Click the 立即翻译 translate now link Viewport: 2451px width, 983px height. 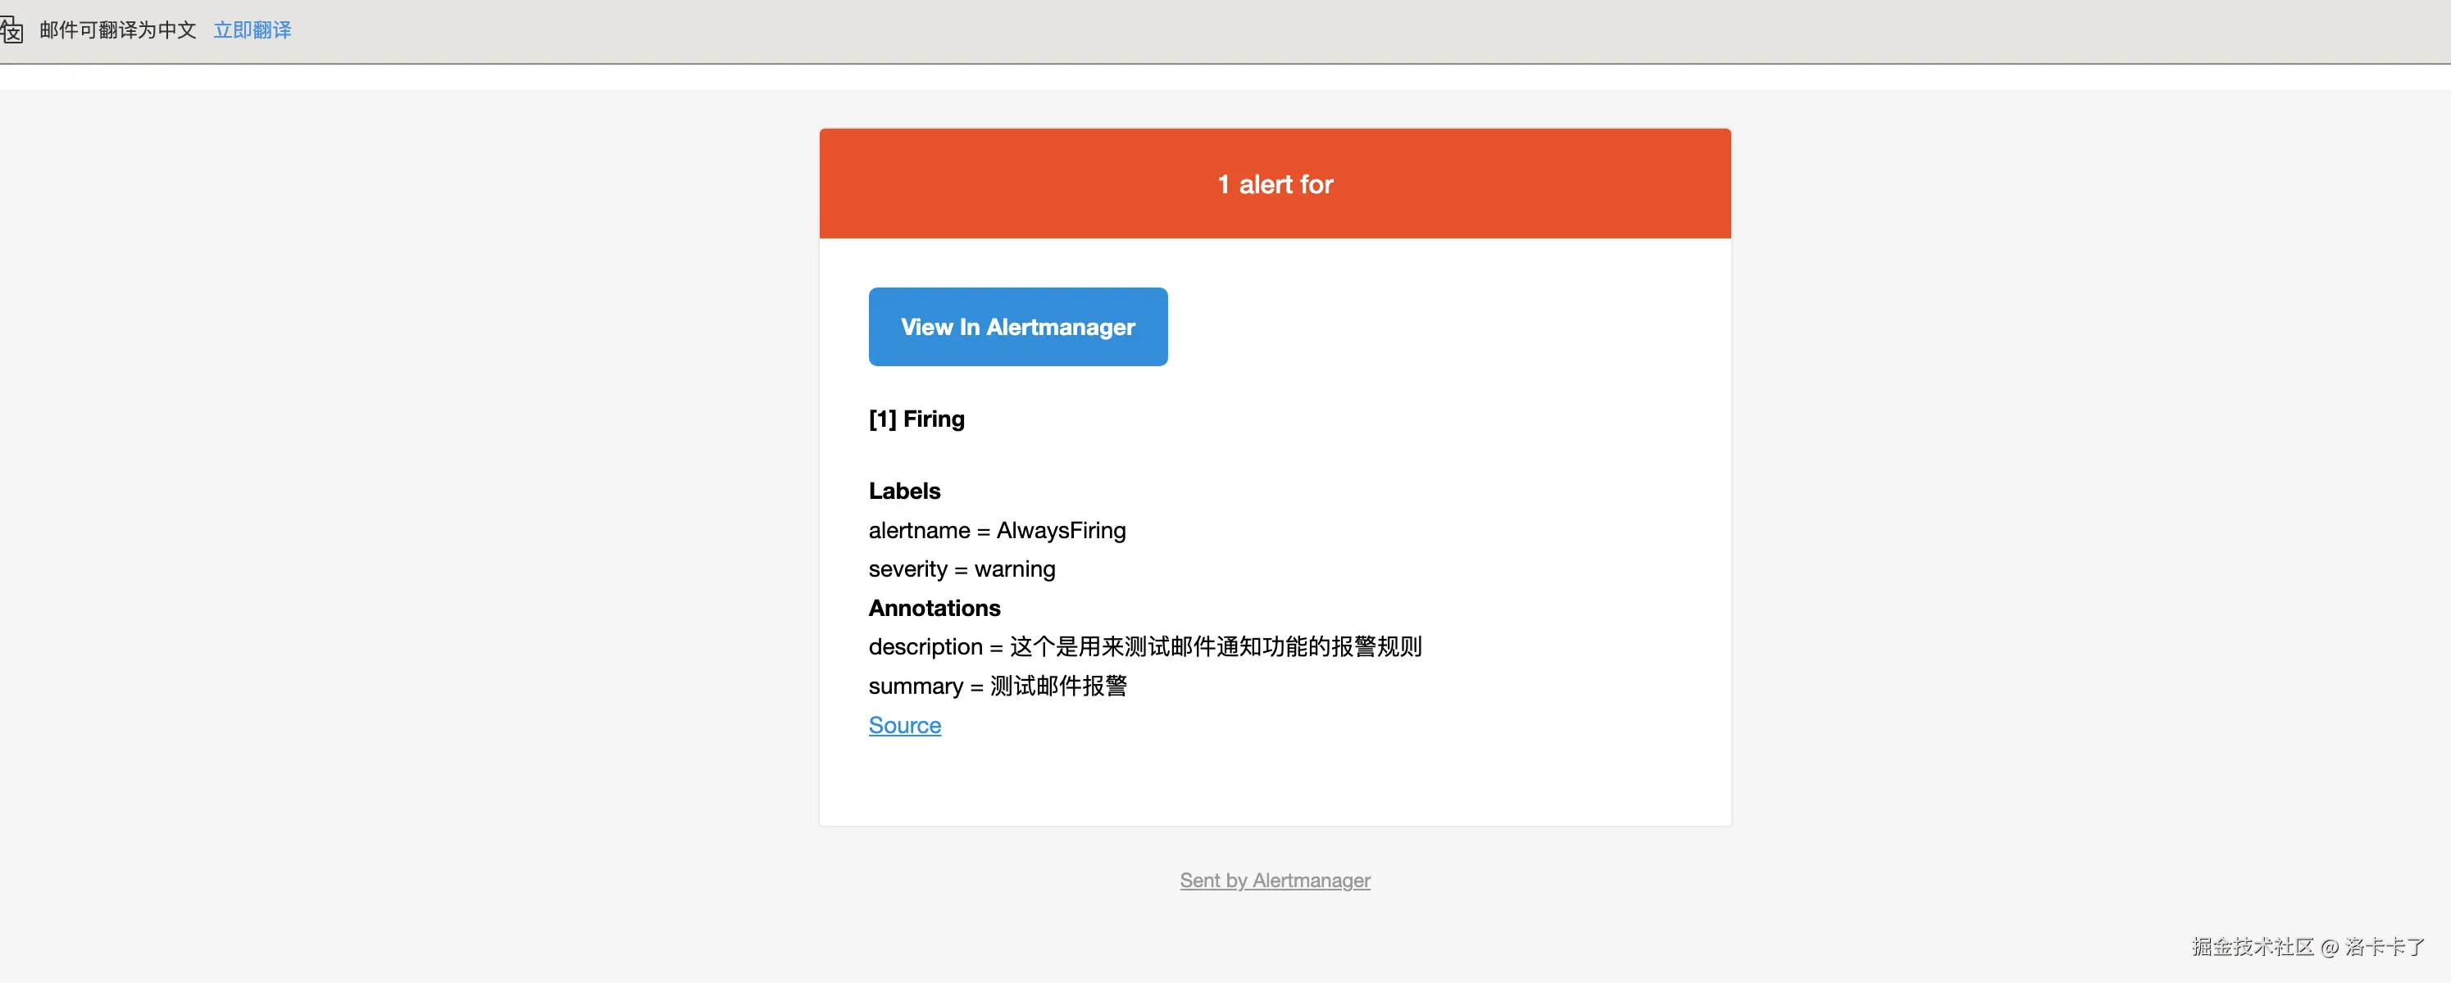coord(252,29)
